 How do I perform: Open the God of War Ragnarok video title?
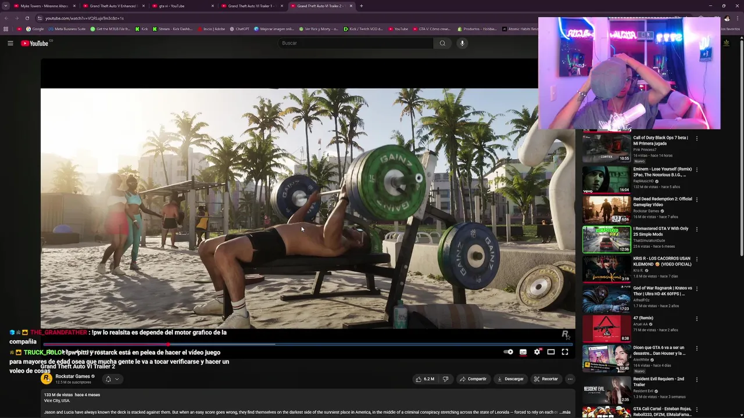(x=663, y=291)
